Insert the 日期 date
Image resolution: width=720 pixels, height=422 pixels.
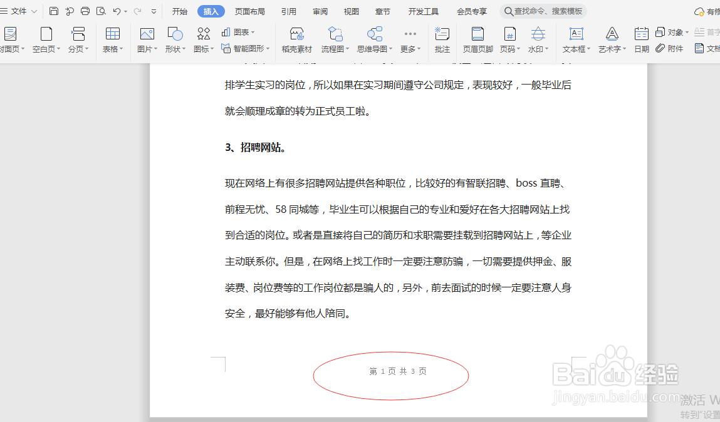click(642, 40)
